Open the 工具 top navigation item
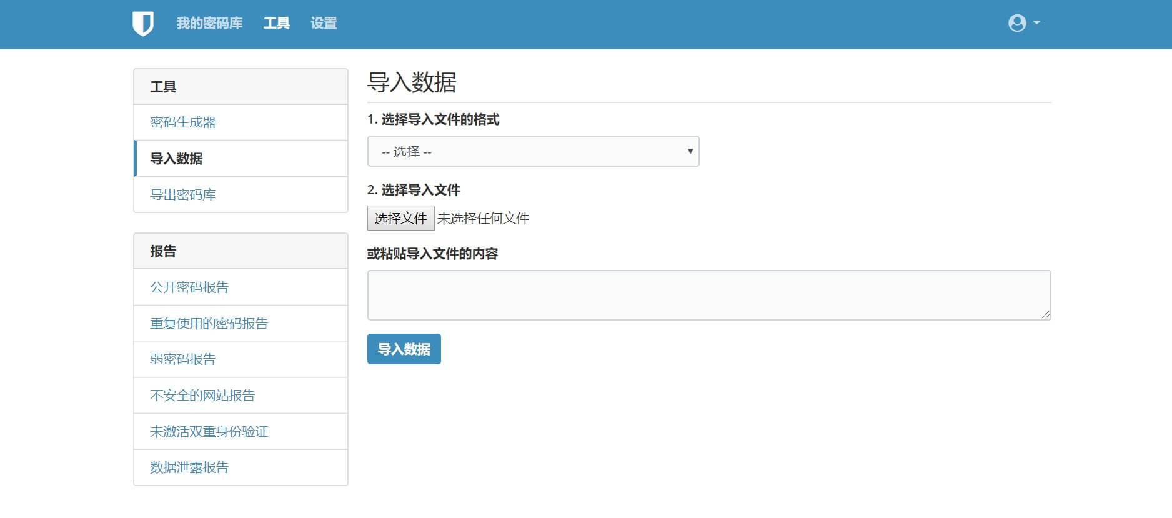Image resolution: width=1172 pixels, height=518 pixels. click(276, 24)
